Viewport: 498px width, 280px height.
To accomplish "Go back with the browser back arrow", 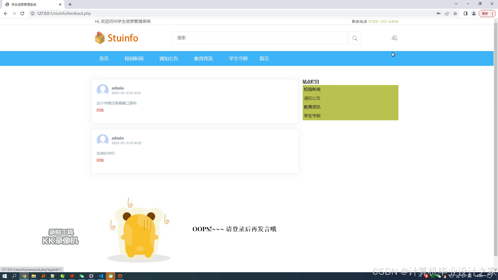I will [x=6, y=13].
